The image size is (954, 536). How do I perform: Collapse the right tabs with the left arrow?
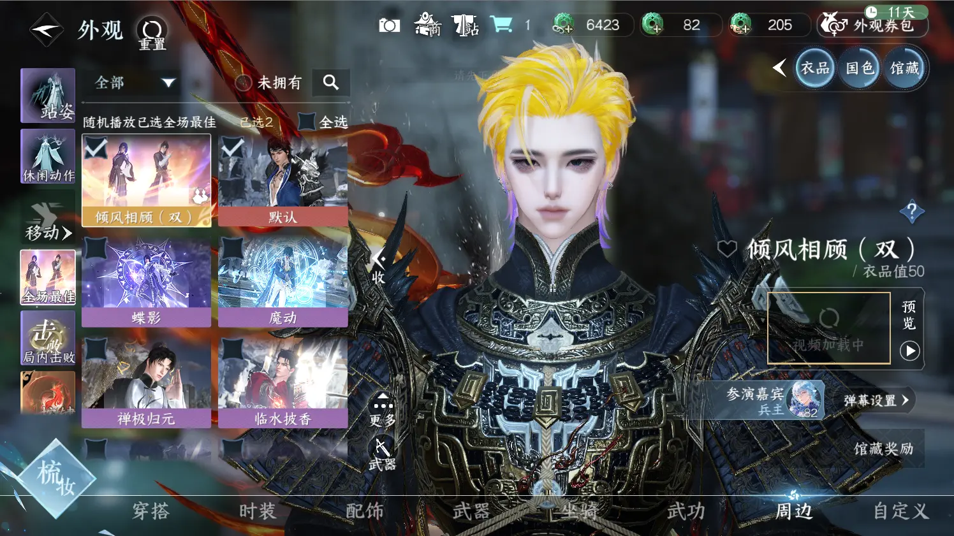click(x=779, y=68)
